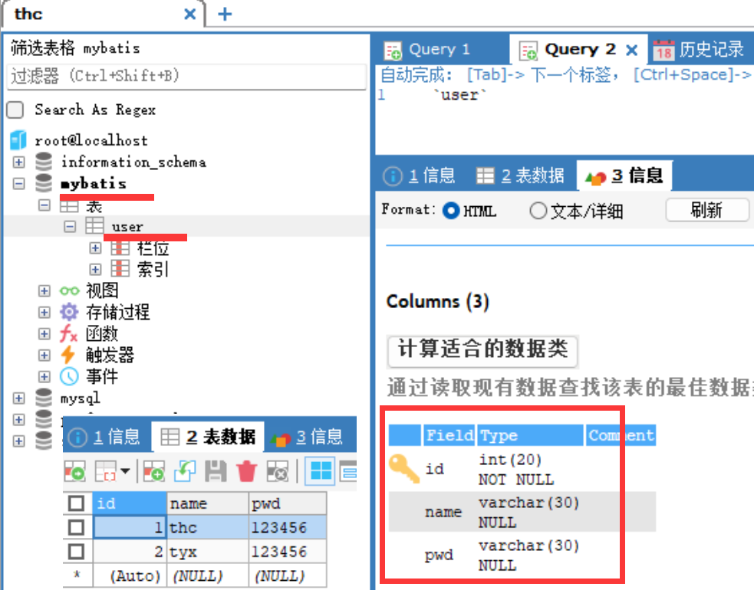Check the row checkbox for thc
Screen dimensions: 754x590
click(x=76, y=527)
